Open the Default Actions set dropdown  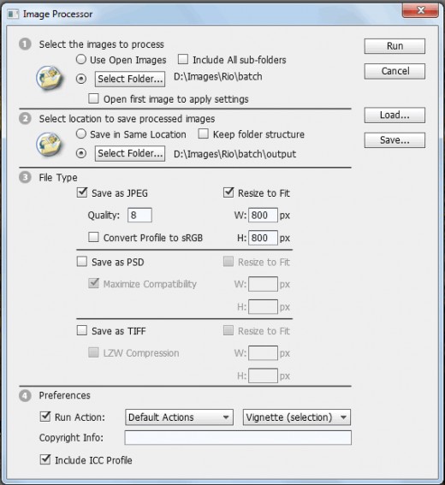[179, 417]
